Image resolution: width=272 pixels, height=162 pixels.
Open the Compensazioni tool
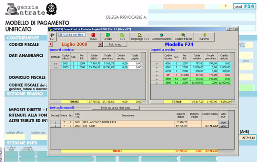(x=161, y=37)
